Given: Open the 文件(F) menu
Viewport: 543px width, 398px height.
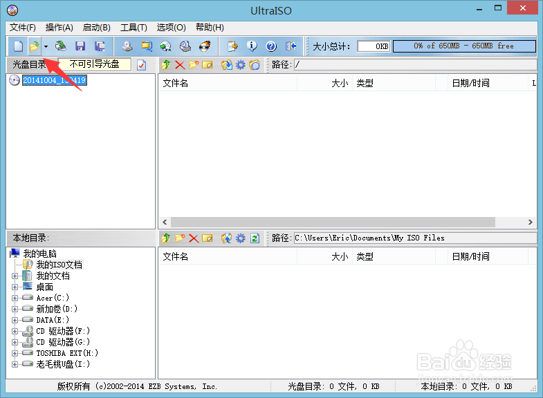Looking at the screenshot, I should (23, 28).
